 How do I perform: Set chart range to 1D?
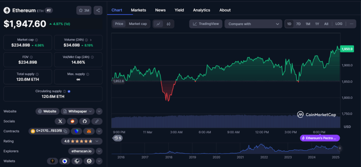(289, 24)
